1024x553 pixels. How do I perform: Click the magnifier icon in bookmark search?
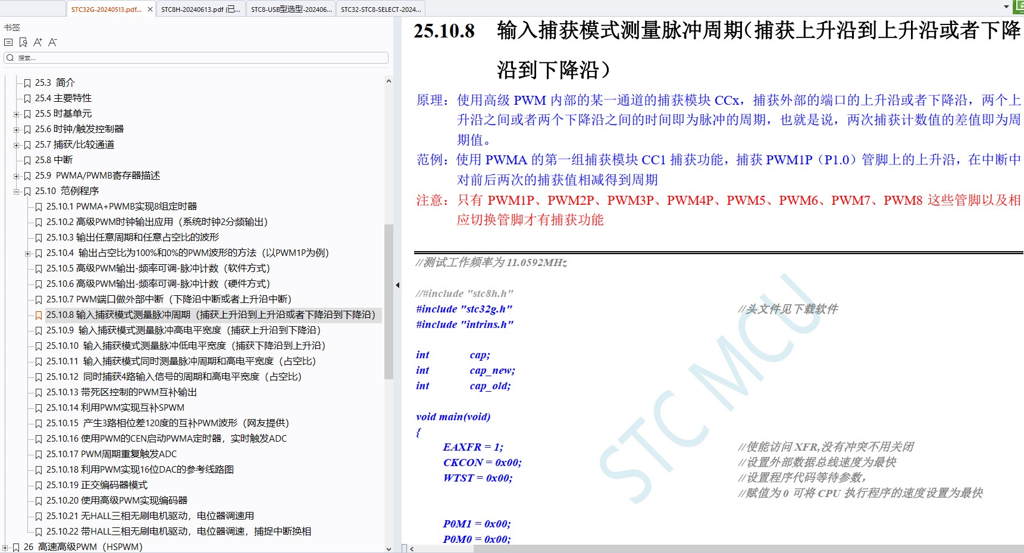pyautogui.click(x=10, y=58)
